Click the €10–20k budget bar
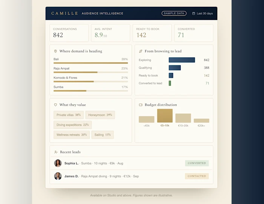 pyautogui.click(x=183, y=118)
